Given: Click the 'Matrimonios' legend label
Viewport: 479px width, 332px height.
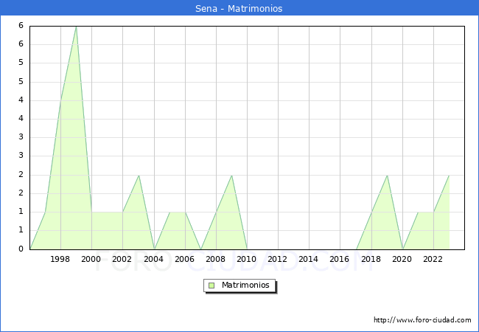Looking at the screenshot, I should coord(245,285).
